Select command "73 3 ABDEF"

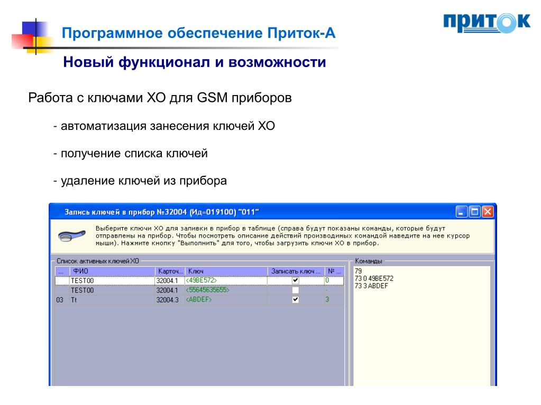point(371,286)
